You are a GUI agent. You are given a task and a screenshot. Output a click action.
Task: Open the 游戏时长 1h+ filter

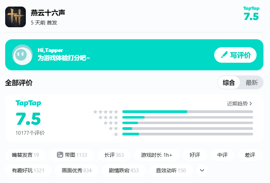tap(156, 155)
